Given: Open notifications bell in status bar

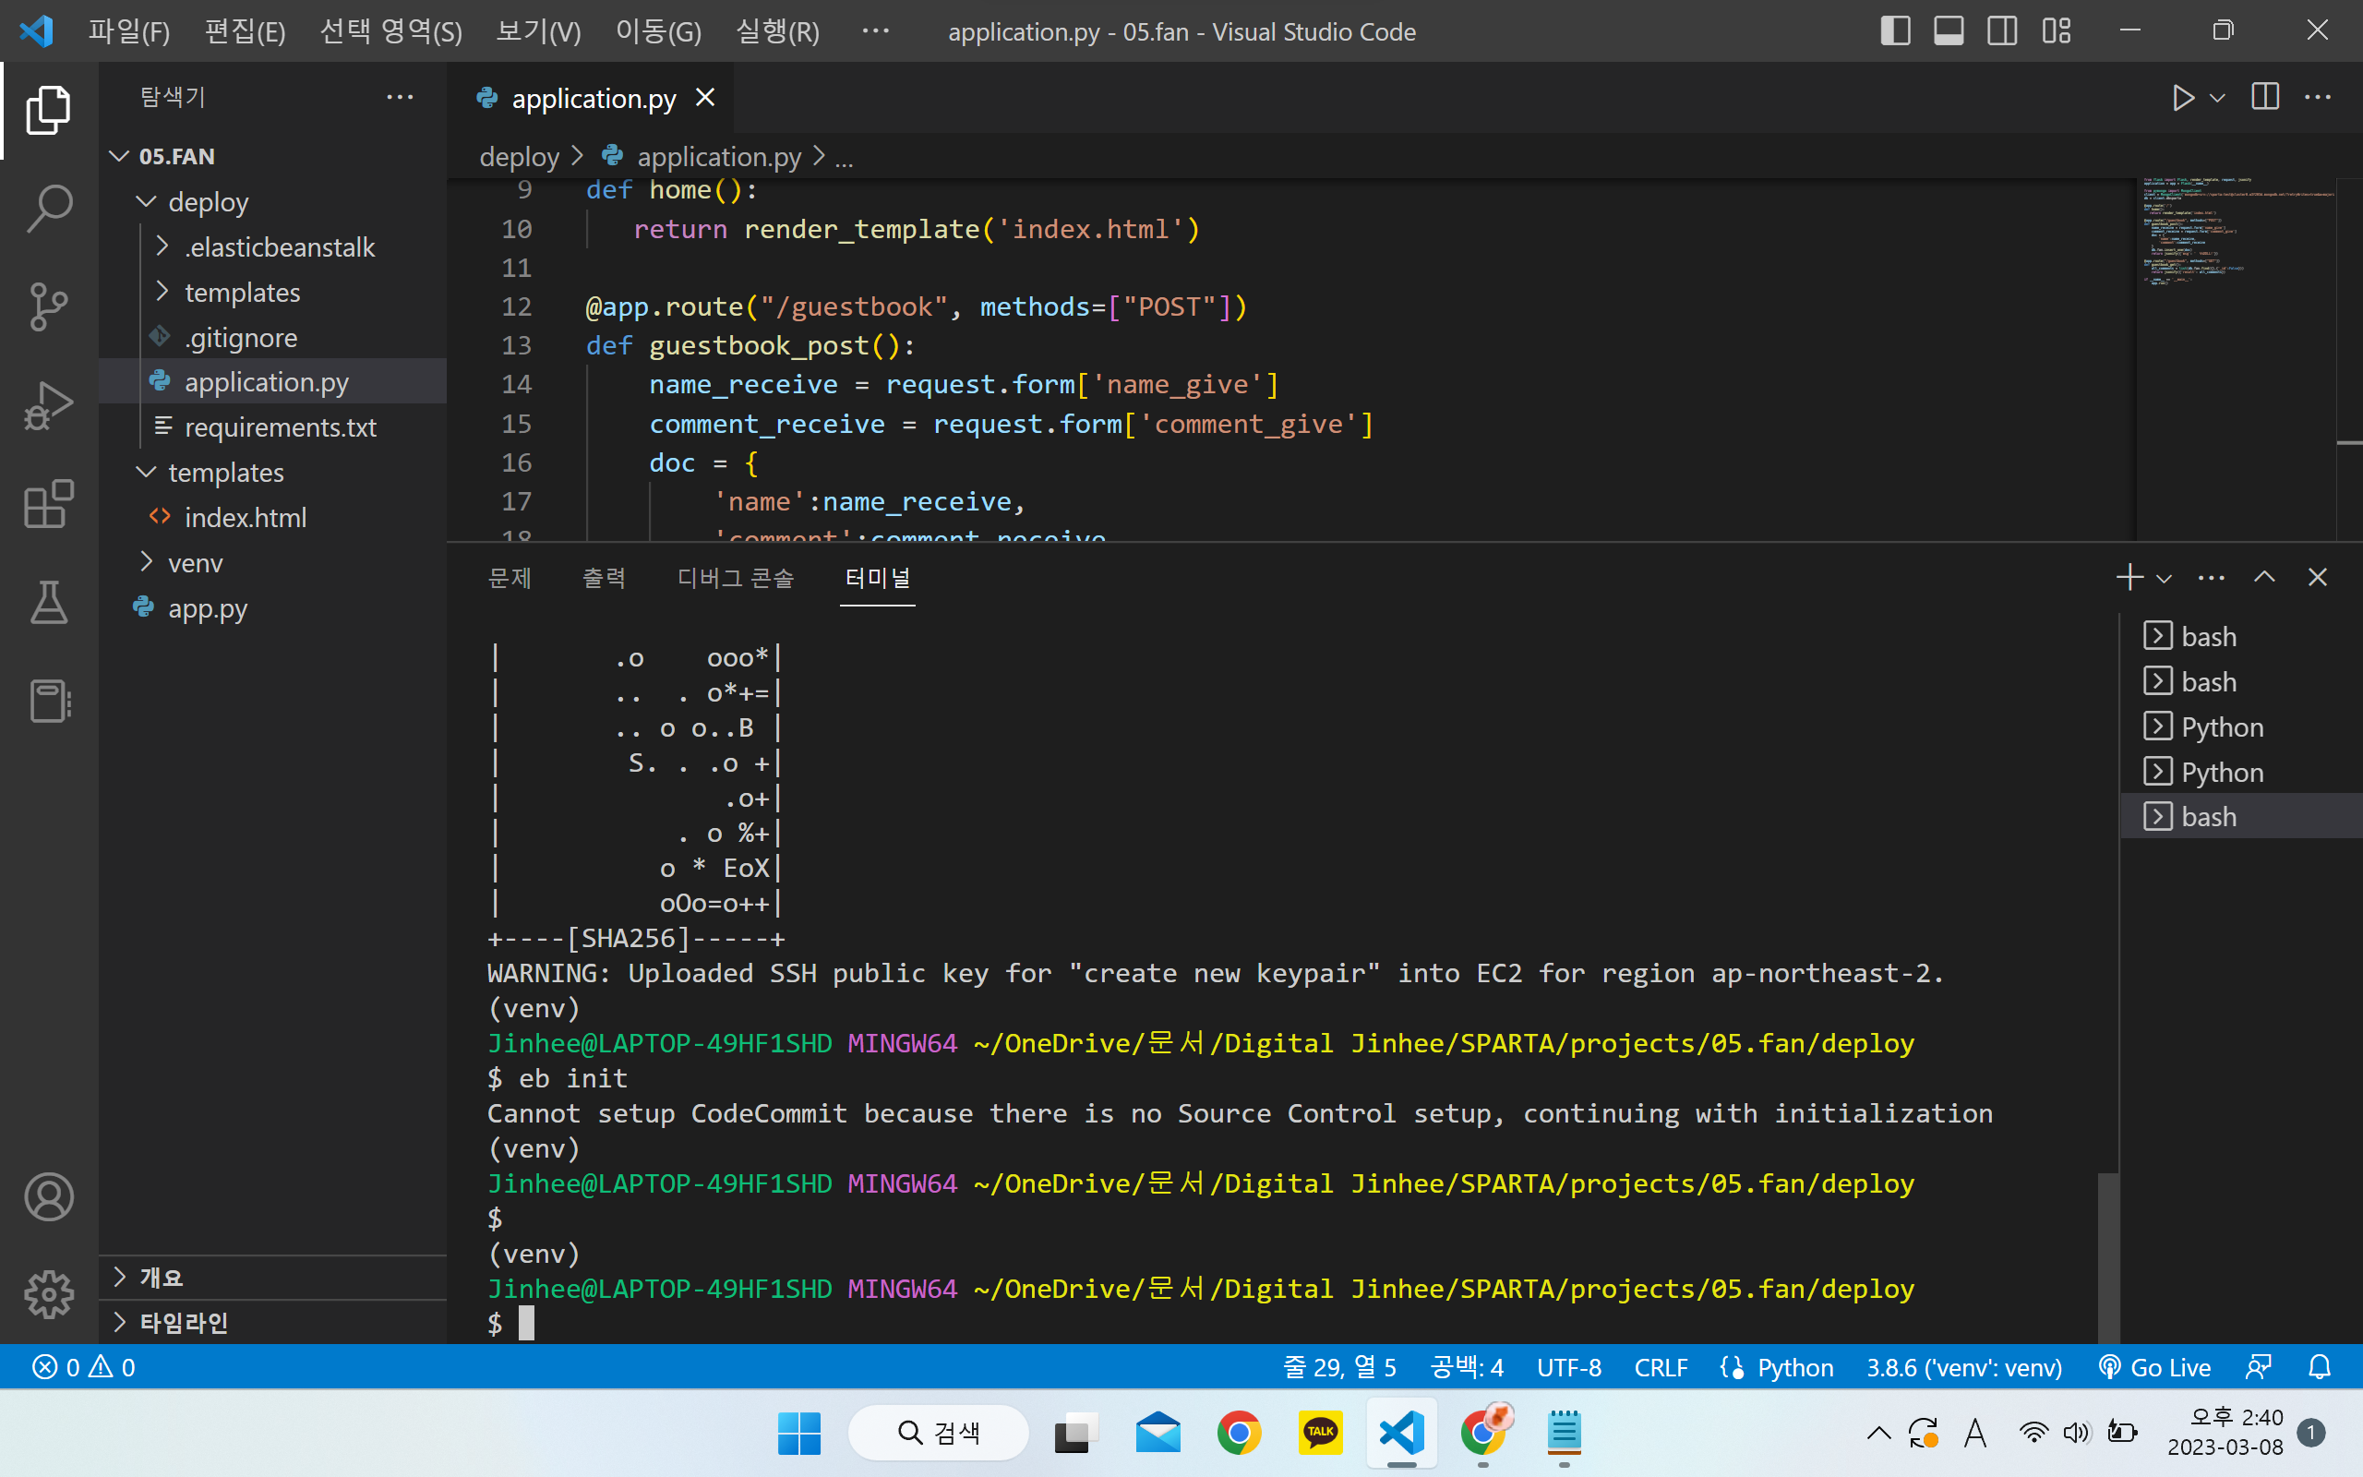Looking at the screenshot, I should tap(2320, 1366).
